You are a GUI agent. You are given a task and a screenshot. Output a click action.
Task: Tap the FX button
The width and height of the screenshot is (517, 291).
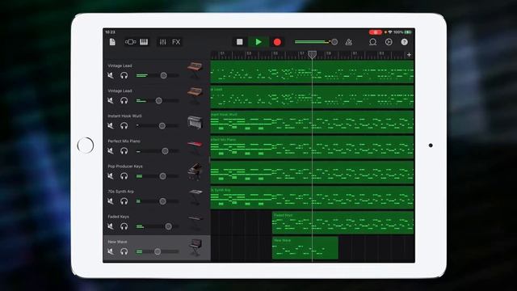[x=176, y=42]
